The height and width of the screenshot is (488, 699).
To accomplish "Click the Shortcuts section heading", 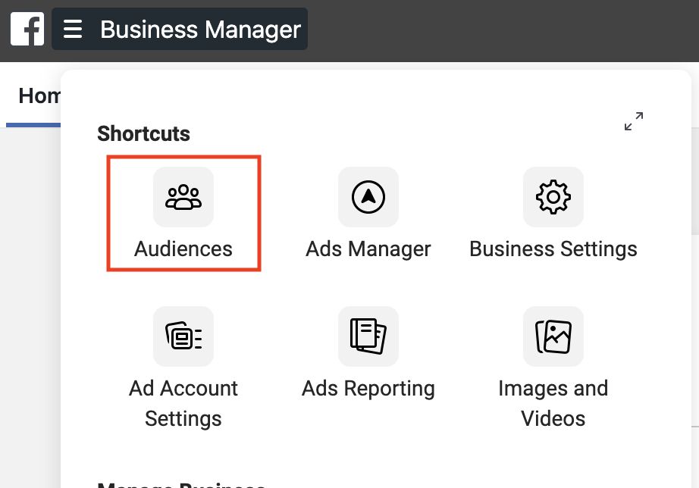I will coord(143,133).
